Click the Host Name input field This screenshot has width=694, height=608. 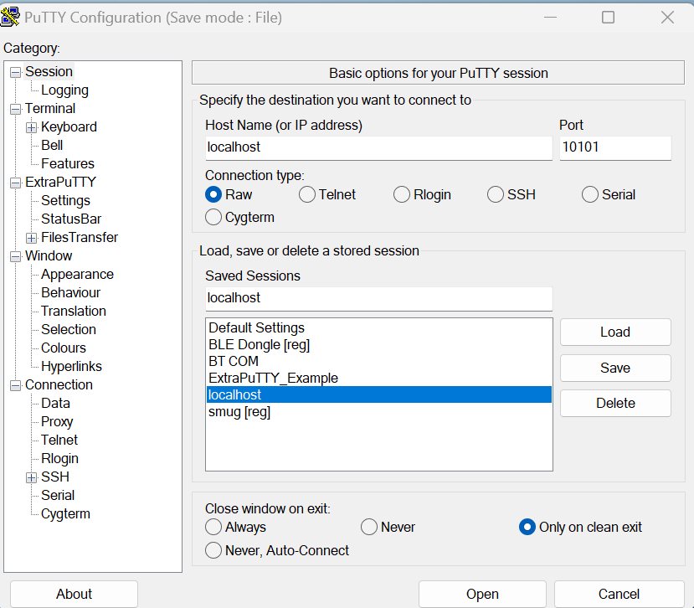[378, 147]
